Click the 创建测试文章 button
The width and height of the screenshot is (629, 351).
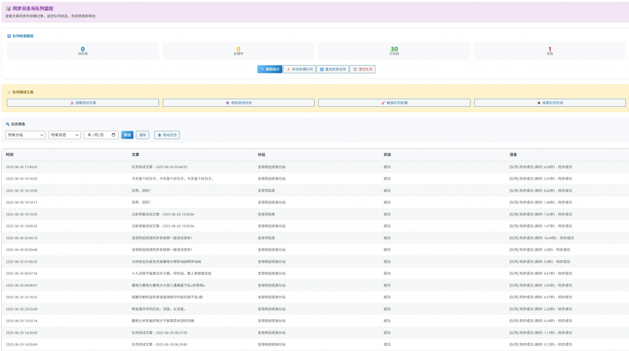tap(83, 103)
